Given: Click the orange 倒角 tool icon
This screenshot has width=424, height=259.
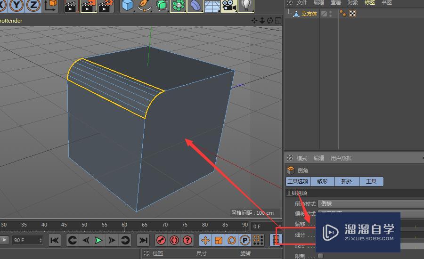Looking at the screenshot, I should [x=291, y=170].
